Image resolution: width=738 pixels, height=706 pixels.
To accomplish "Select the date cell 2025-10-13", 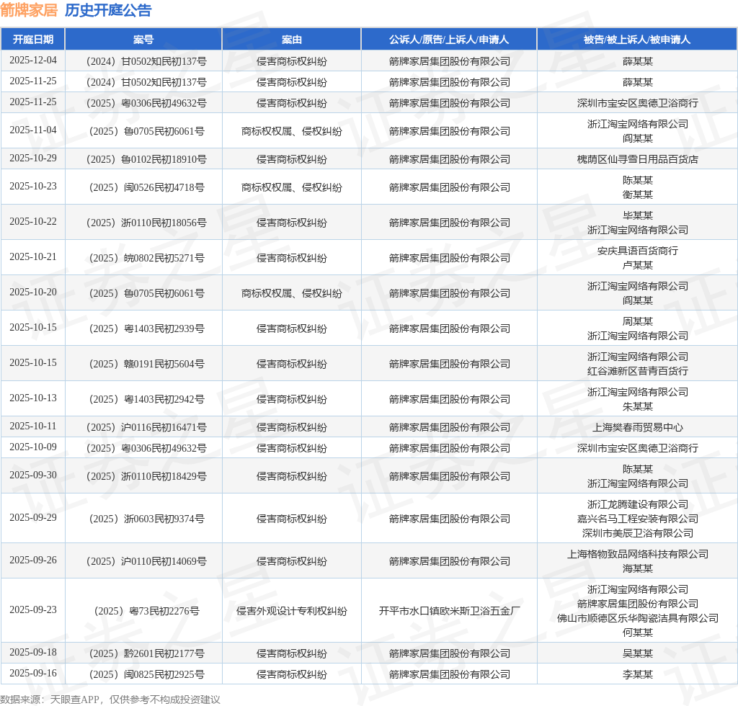I will (x=33, y=398).
